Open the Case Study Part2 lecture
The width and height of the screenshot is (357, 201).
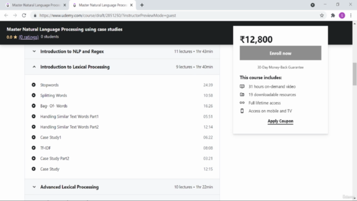55,159
